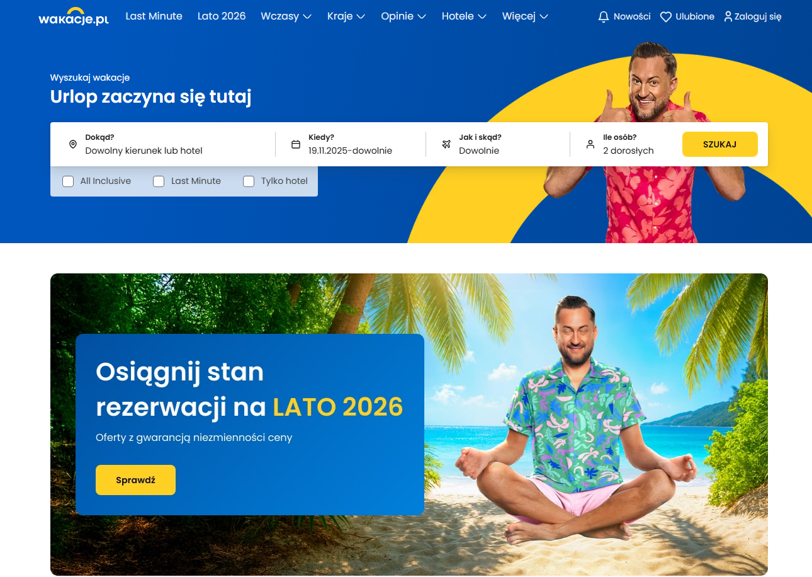The height and width of the screenshot is (577, 812).
Task: Click the wakacje.pl logo
Action: pyautogui.click(x=74, y=16)
